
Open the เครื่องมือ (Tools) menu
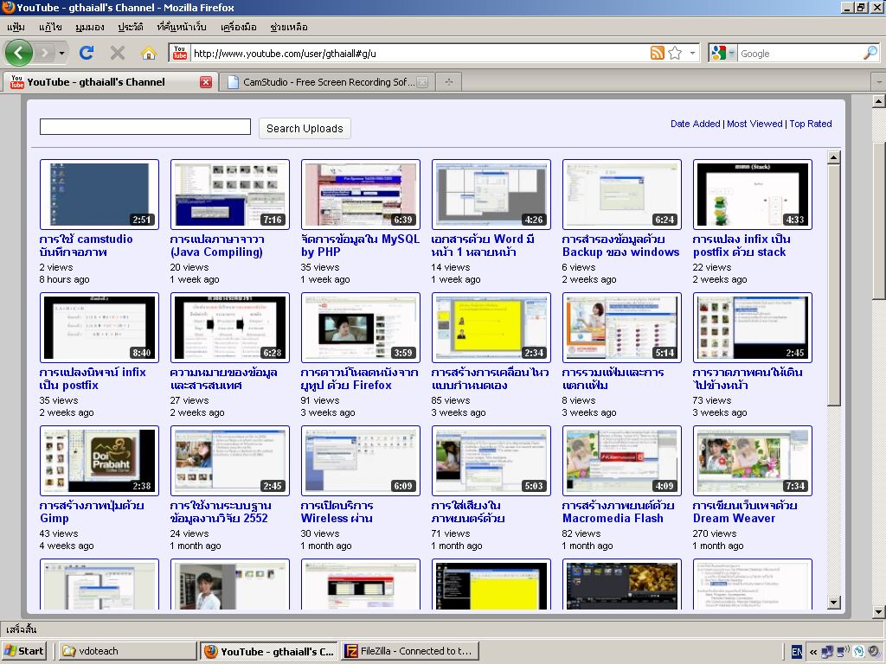click(x=238, y=27)
